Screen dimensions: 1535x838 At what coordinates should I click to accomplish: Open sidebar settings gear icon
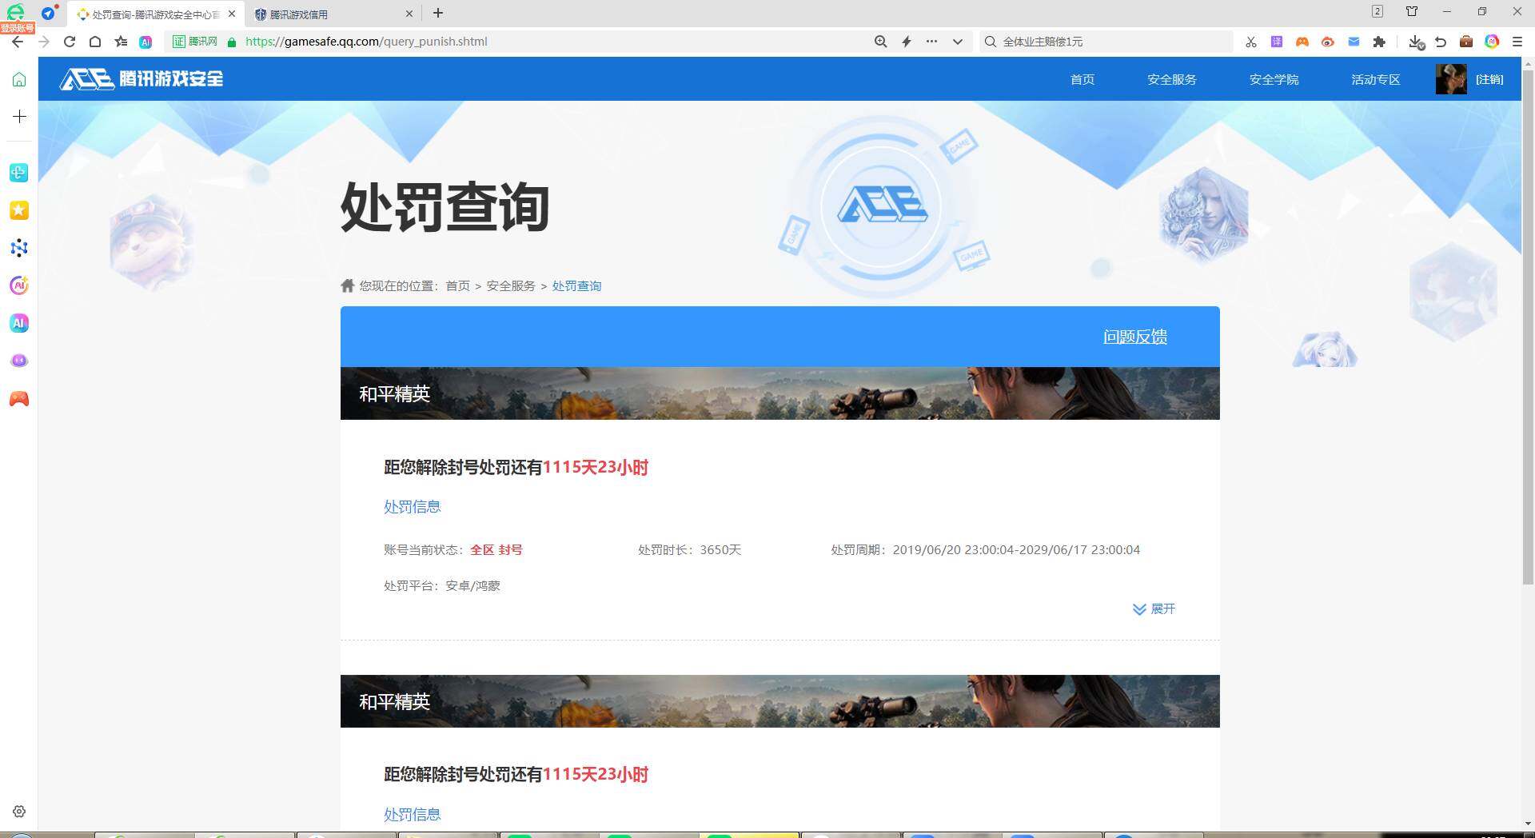[19, 812]
